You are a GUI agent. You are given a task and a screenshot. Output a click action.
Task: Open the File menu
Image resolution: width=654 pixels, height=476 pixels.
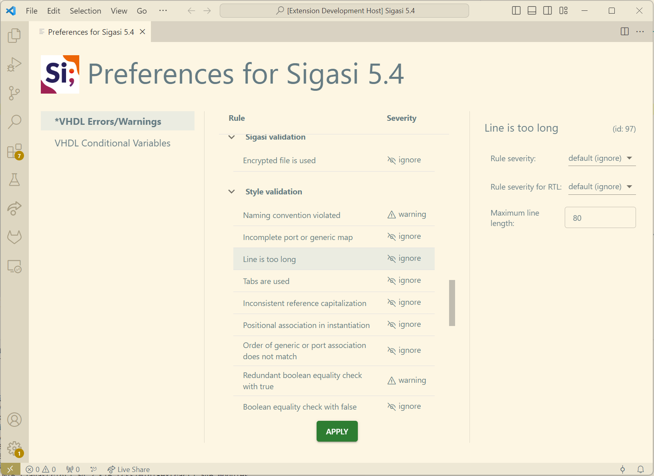pos(32,11)
